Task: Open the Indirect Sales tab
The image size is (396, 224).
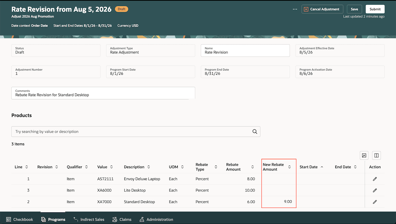Action: 88,220
